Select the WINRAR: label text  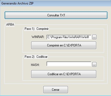click(38, 37)
